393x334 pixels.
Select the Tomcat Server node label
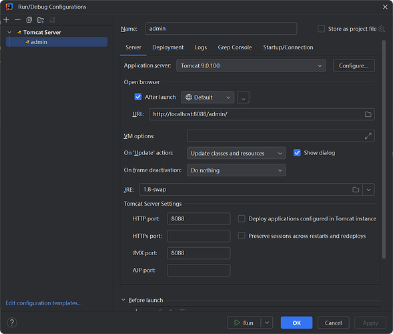[x=42, y=32]
